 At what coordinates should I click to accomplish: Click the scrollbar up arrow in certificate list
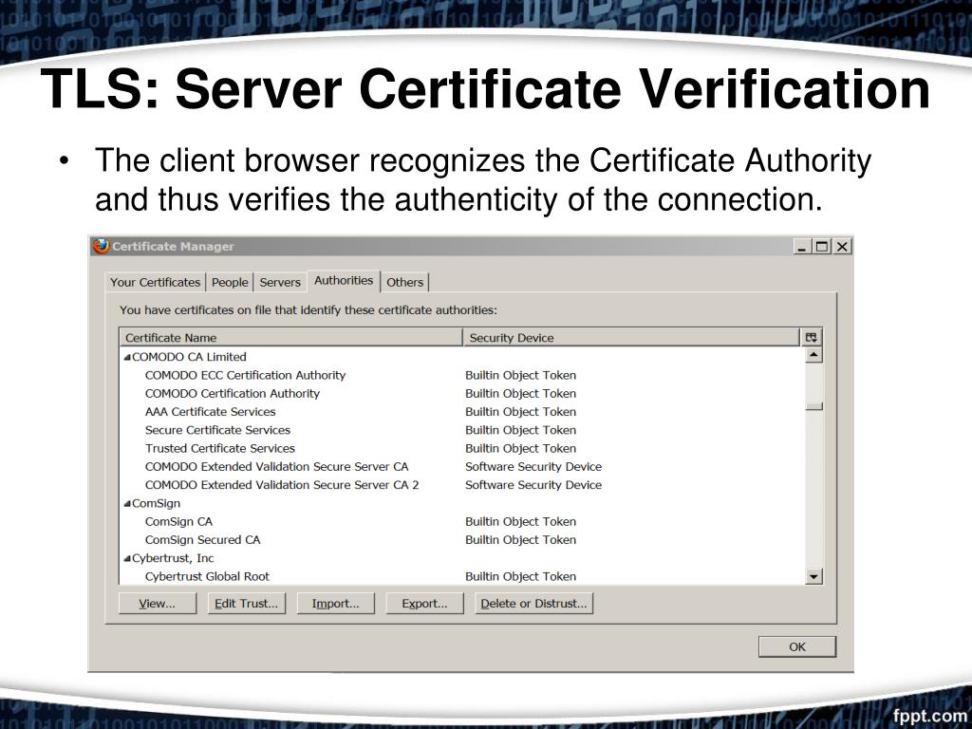[813, 355]
